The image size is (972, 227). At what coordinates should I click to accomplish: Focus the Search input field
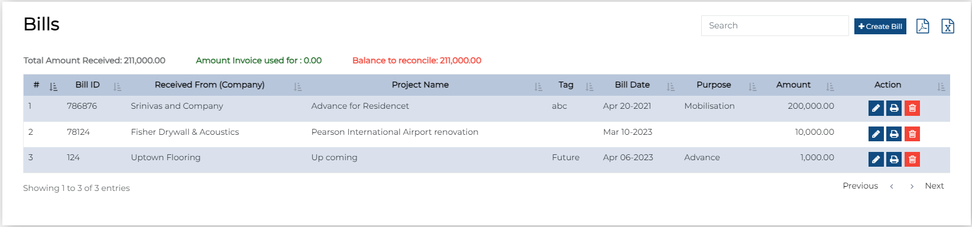(775, 25)
